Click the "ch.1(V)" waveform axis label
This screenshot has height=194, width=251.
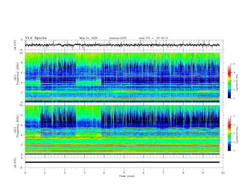click(x=15, y=45)
